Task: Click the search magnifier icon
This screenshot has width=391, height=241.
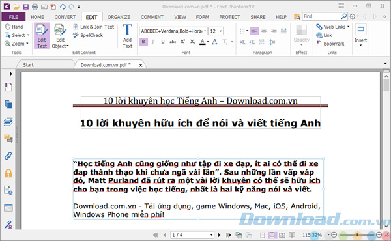Action: pyautogui.click(x=343, y=16)
